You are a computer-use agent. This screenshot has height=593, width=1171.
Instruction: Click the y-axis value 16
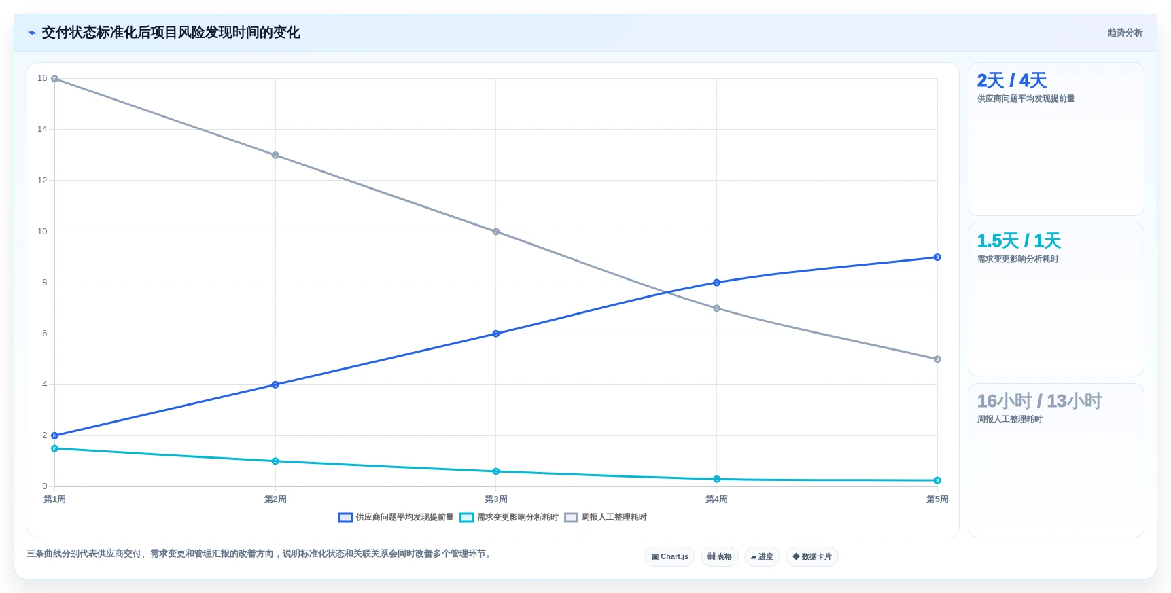point(42,78)
